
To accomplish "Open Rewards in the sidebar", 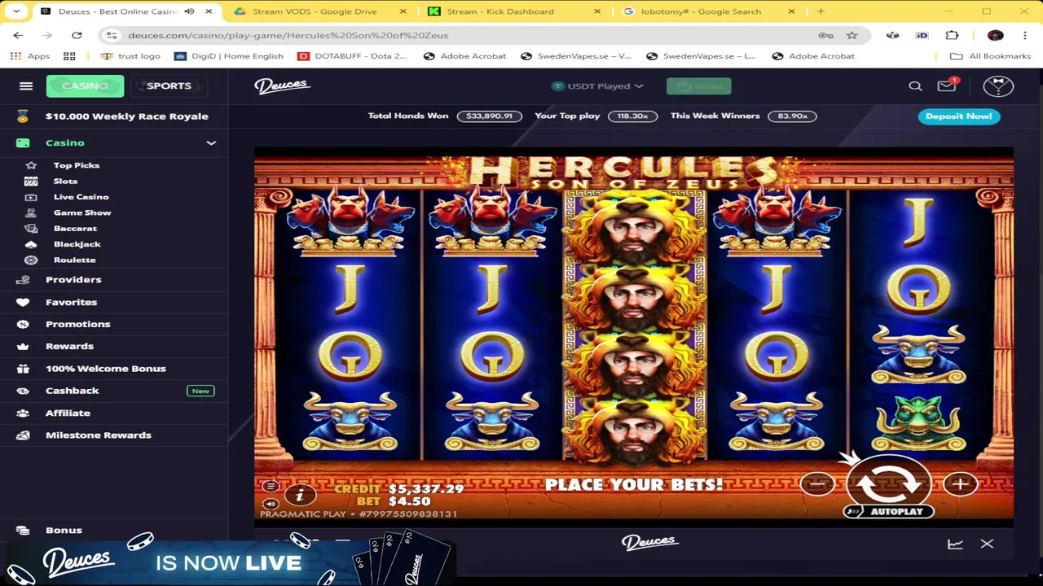I will coord(69,346).
